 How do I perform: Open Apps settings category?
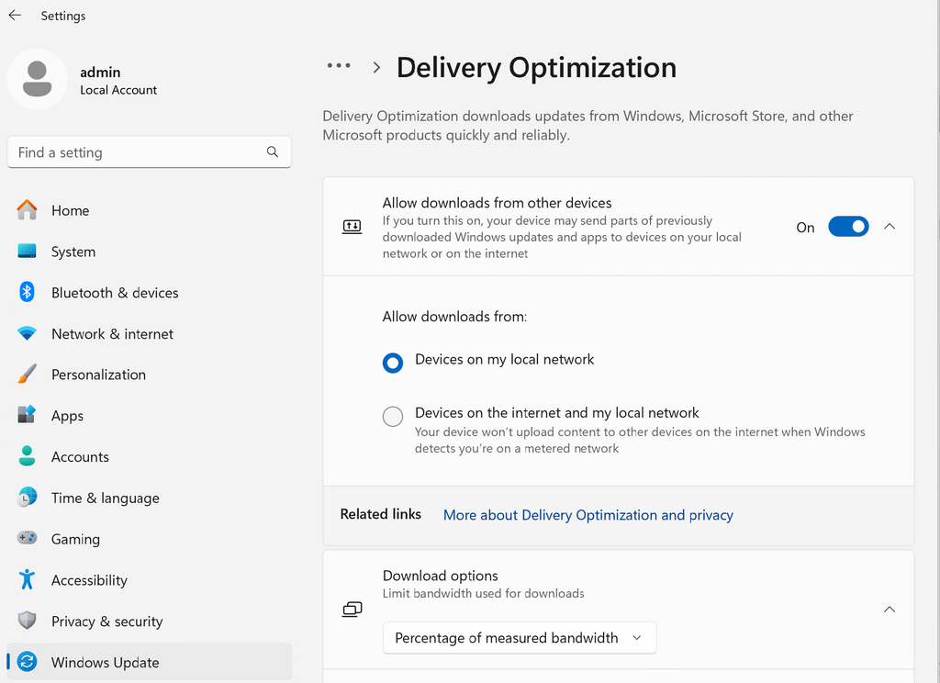click(x=67, y=416)
